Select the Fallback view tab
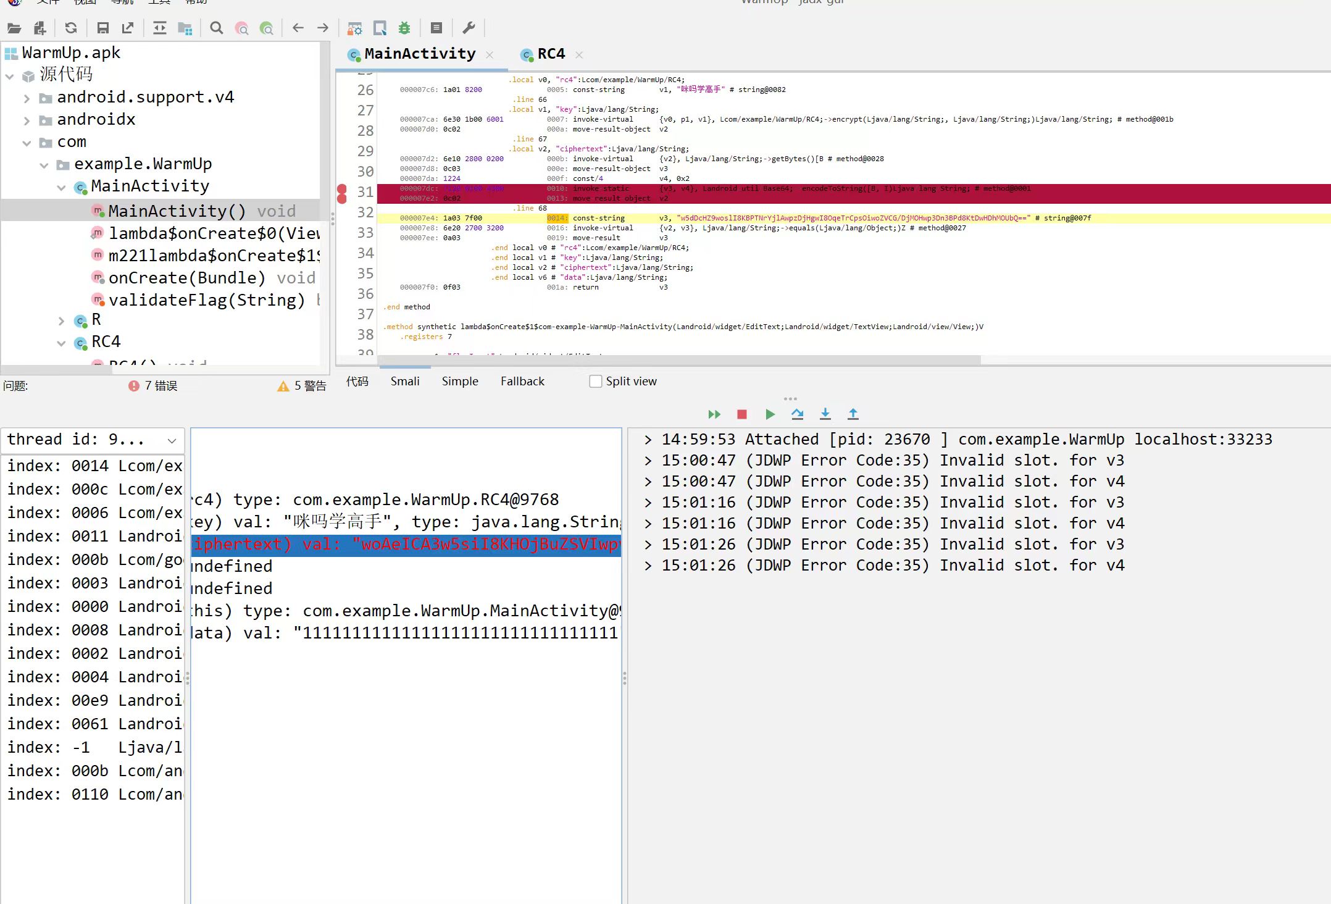Screen dimensions: 1331x904 tap(522, 382)
